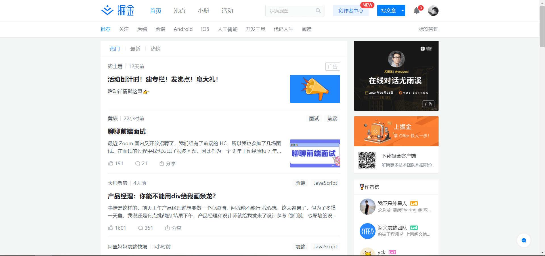
Task: Click 前端 tag on 阿里妈妈前端快爆 article
Action: click(x=300, y=247)
